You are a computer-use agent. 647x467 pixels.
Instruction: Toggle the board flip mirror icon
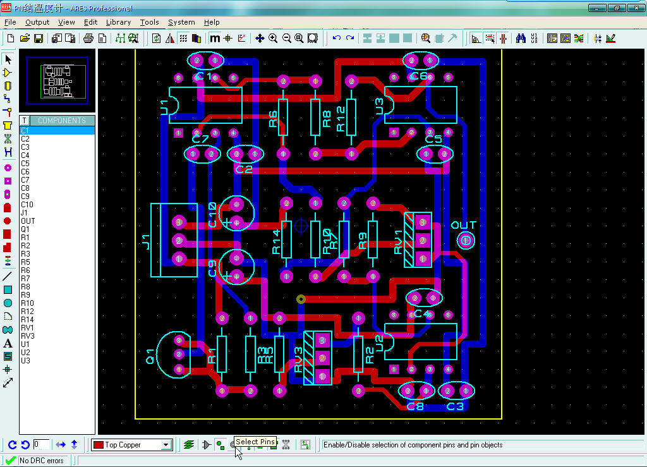point(169,39)
